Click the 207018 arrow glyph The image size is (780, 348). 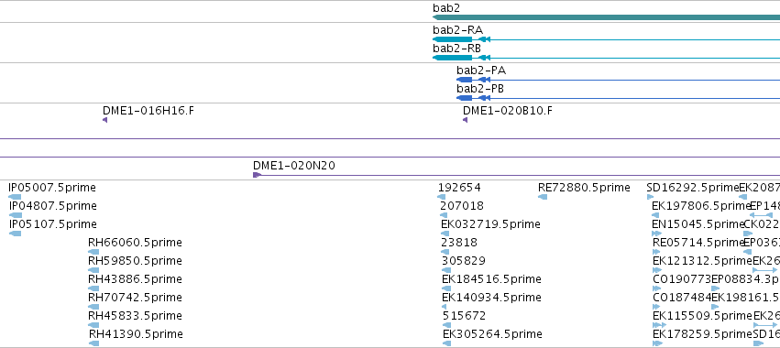point(444,215)
